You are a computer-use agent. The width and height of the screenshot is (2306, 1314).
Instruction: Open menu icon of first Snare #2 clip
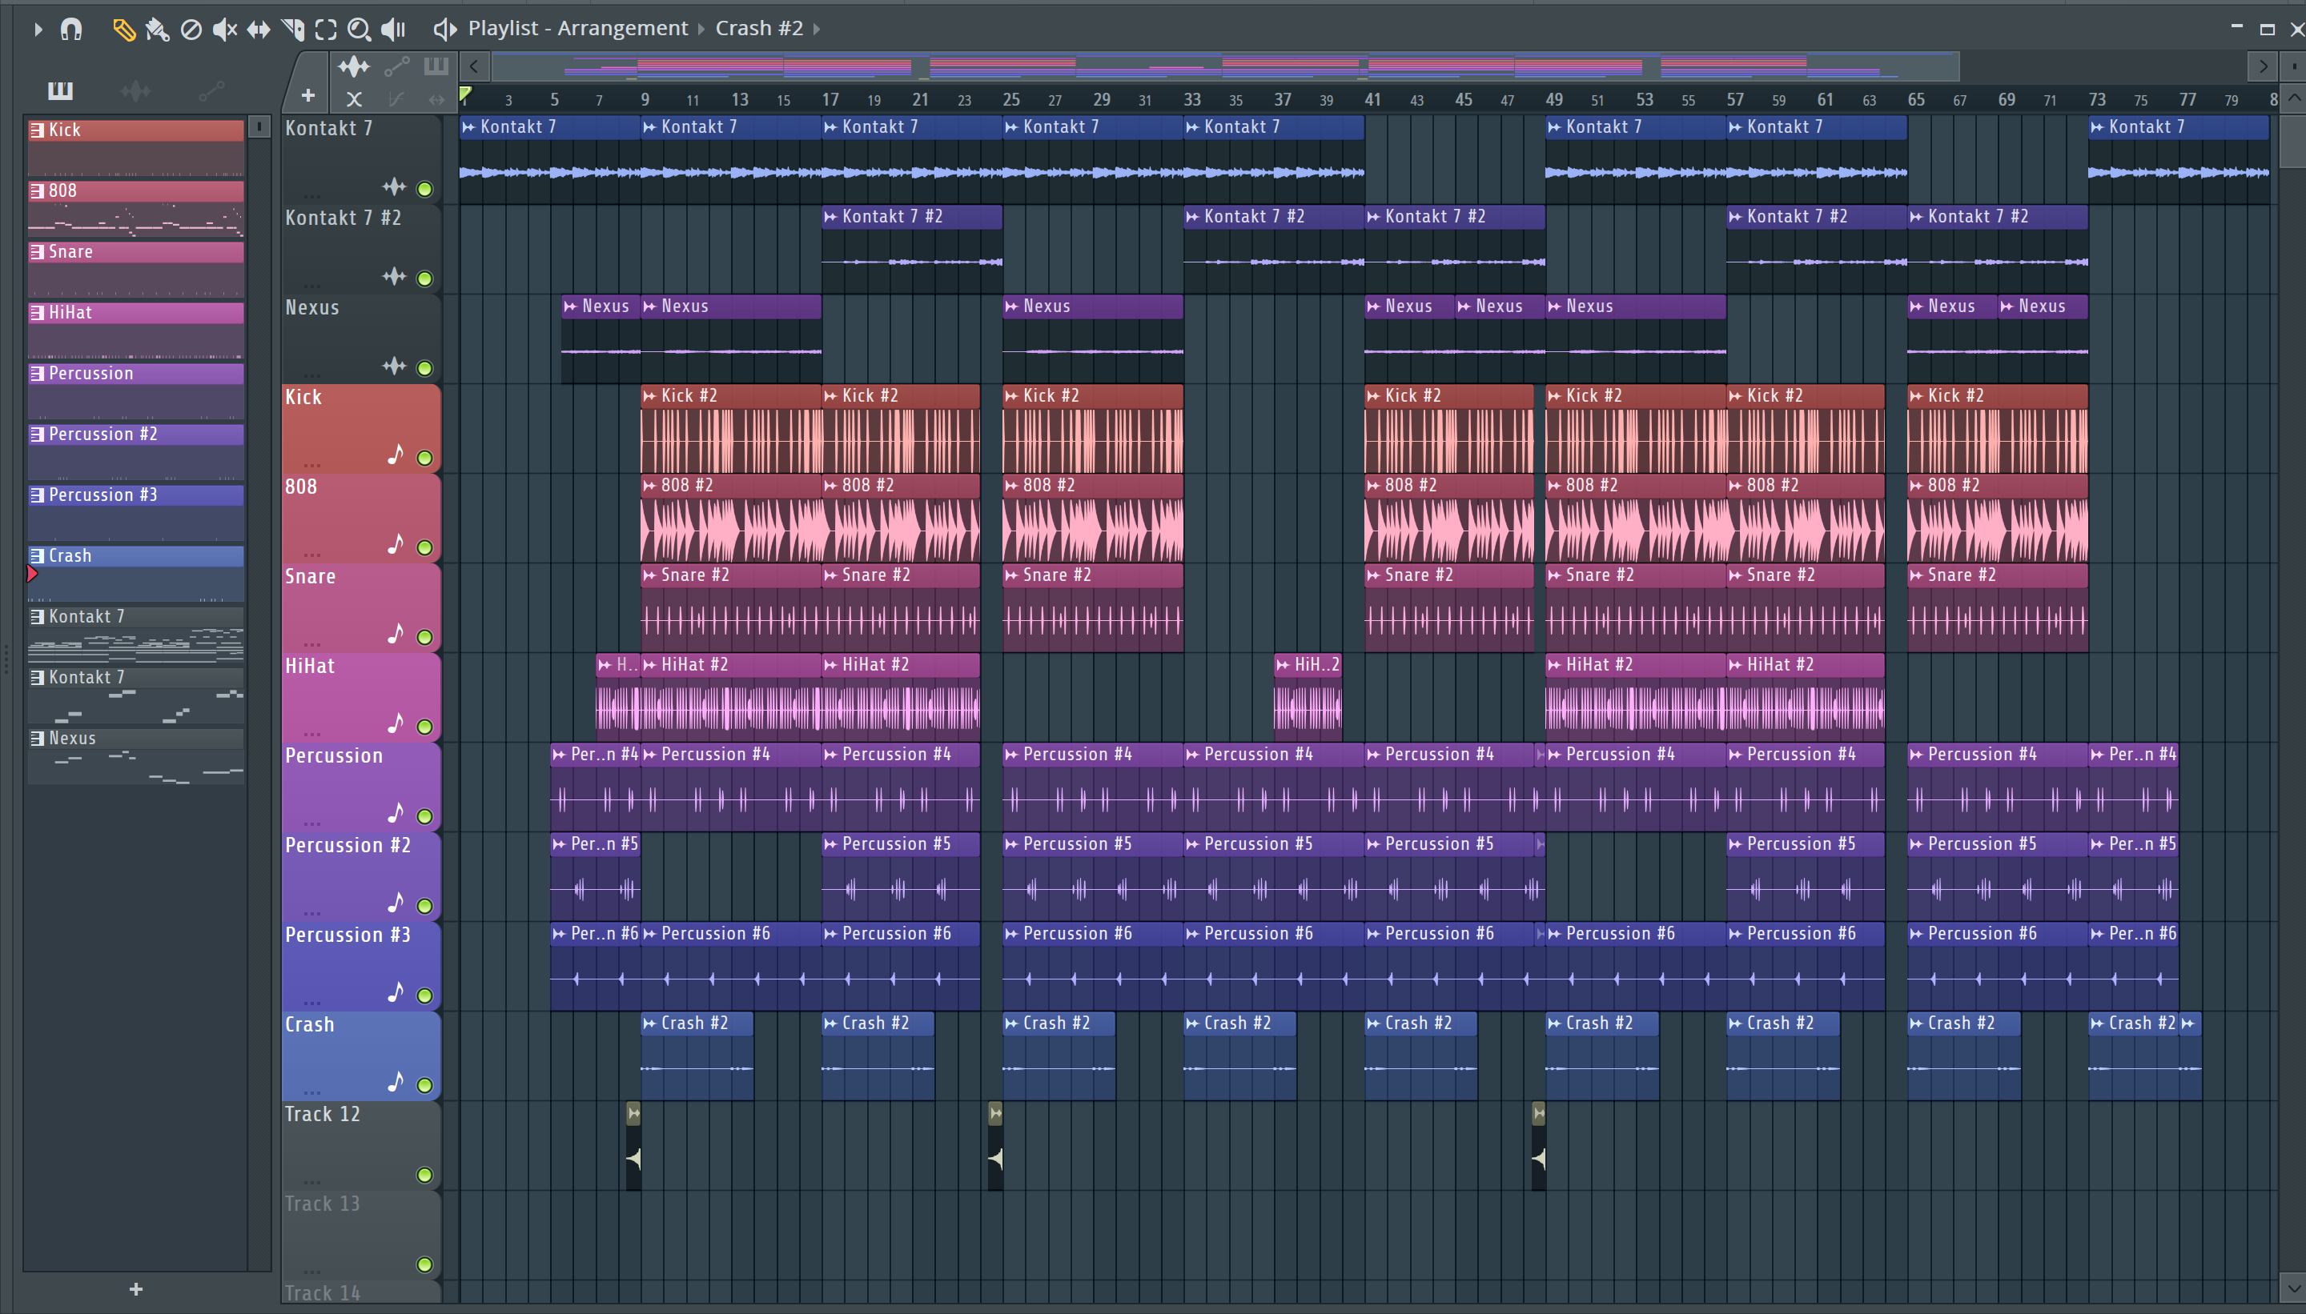click(649, 575)
